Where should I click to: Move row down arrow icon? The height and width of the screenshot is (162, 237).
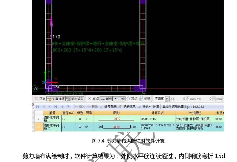click(68, 107)
